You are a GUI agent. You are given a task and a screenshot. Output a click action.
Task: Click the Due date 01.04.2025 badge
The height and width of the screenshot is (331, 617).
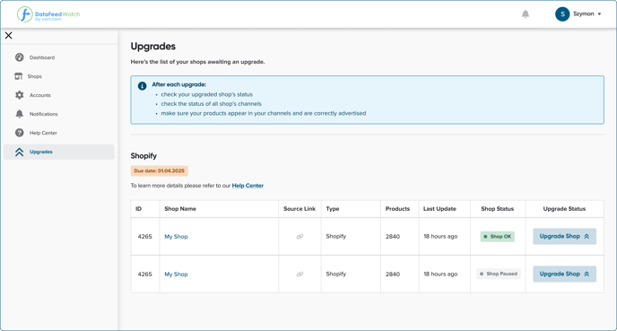160,170
